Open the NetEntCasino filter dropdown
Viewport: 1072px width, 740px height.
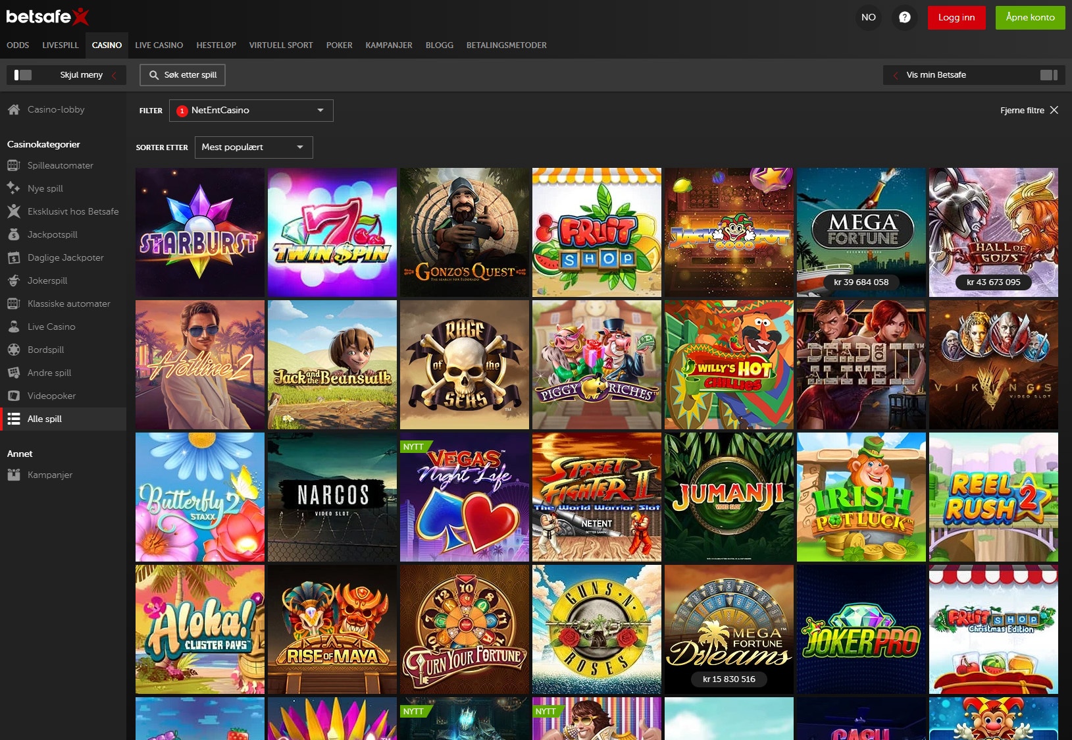coord(251,111)
